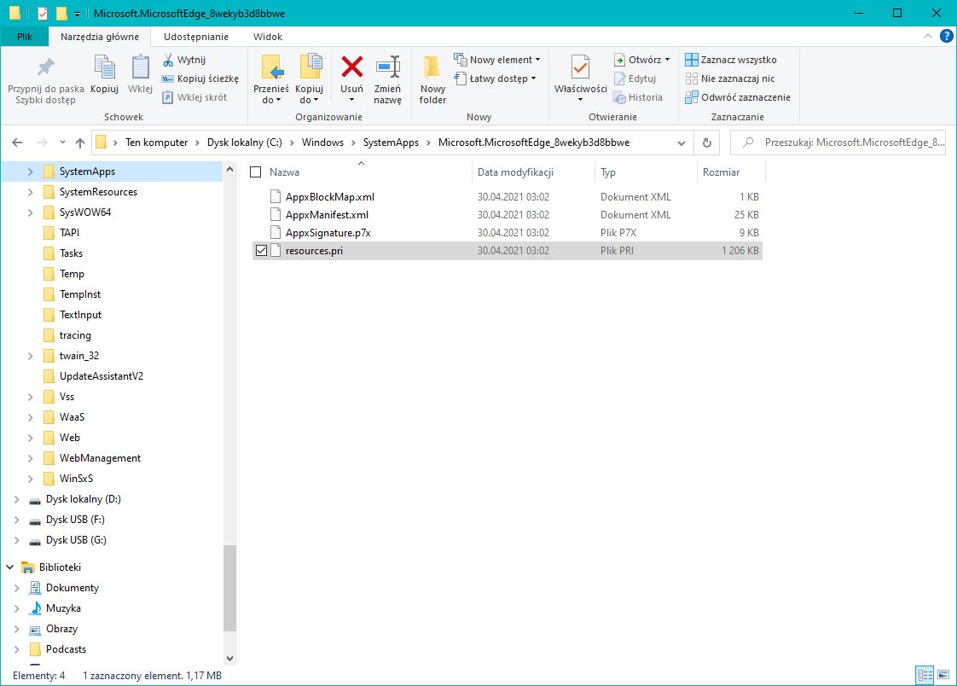The image size is (957, 686).
Task: Select Muzyka library in tree
Action: [x=63, y=608]
